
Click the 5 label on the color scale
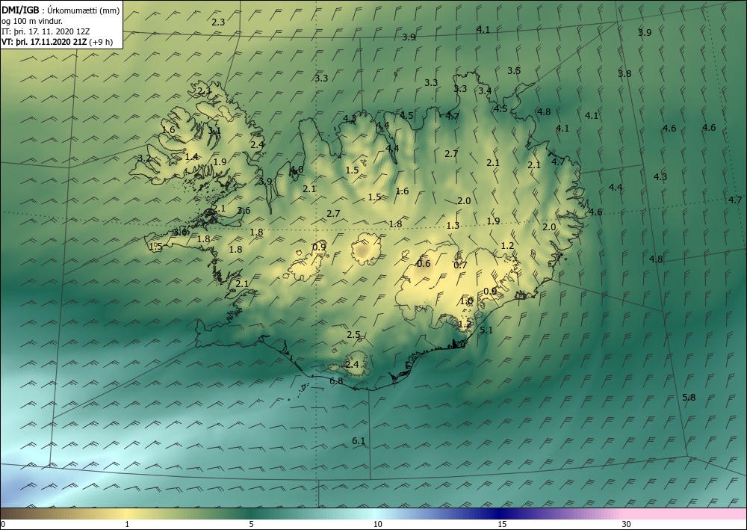[x=251, y=524]
